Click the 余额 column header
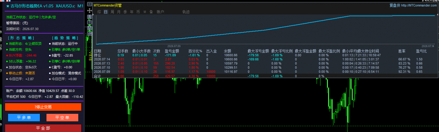The height and width of the screenshot is (132, 439). pyautogui.click(x=227, y=51)
